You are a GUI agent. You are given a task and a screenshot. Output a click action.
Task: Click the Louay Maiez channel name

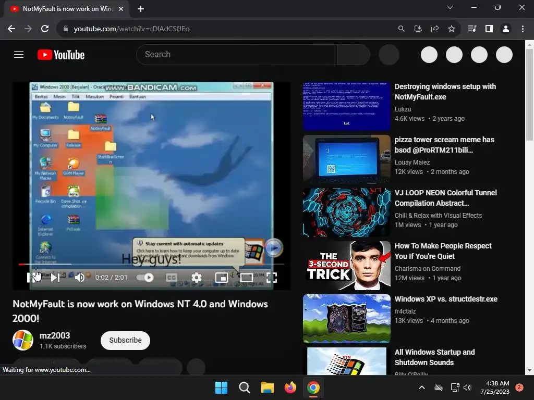412,162
